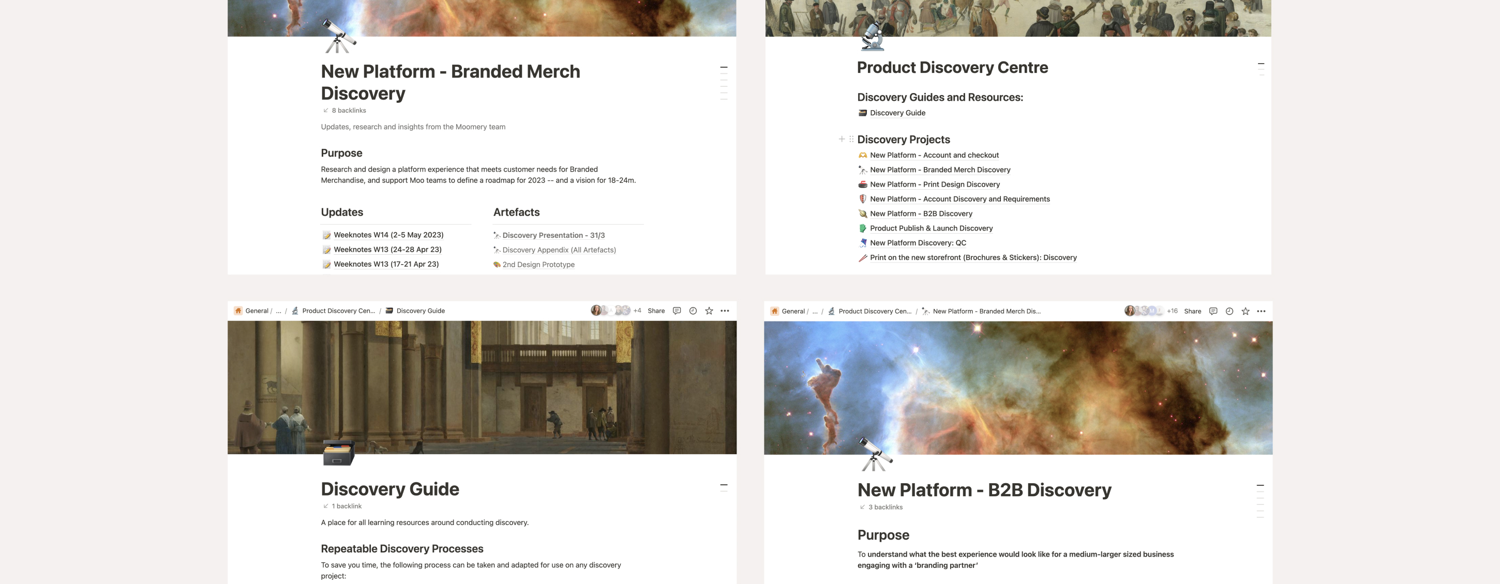This screenshot has height=584, width=1500.
Task: Click Share in the B2B Discovery window
Action: 1193,311
